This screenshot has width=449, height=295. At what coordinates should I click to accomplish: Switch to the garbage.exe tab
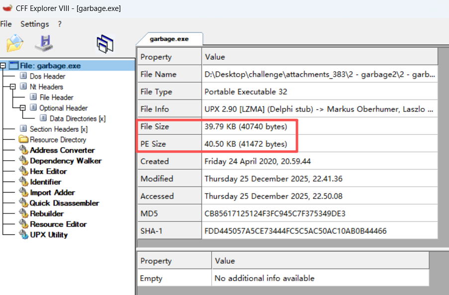click(169, 39)
